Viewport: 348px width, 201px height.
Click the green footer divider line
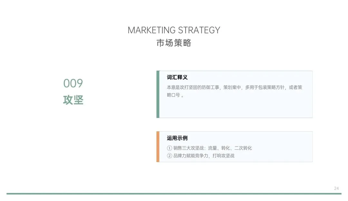[x=174, y=194]
